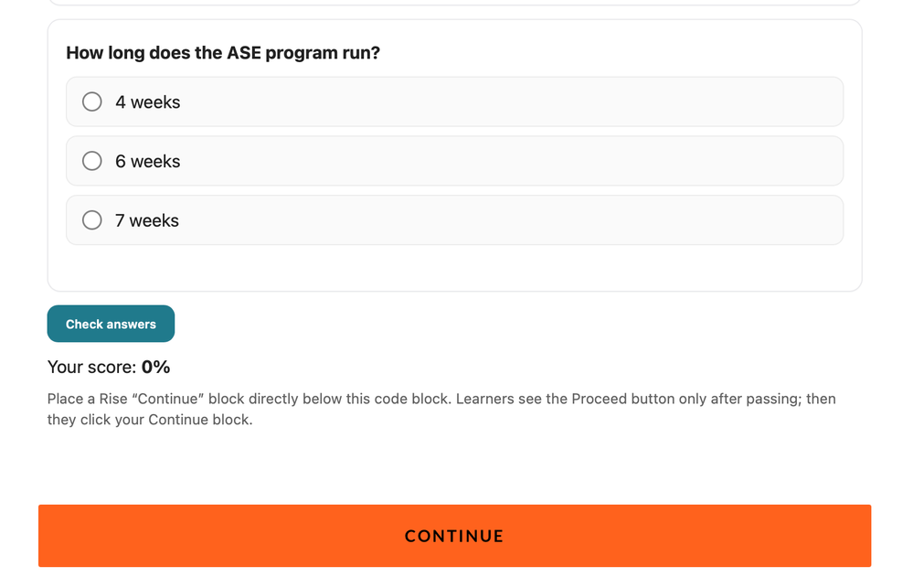913x587 pixels.
Task: Click the bold "0%" score value
Action: click(x=156, y=368)
